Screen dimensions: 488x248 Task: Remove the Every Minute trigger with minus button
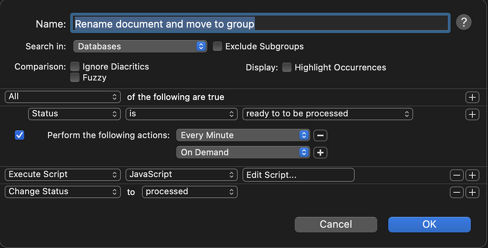click(320, 135)
